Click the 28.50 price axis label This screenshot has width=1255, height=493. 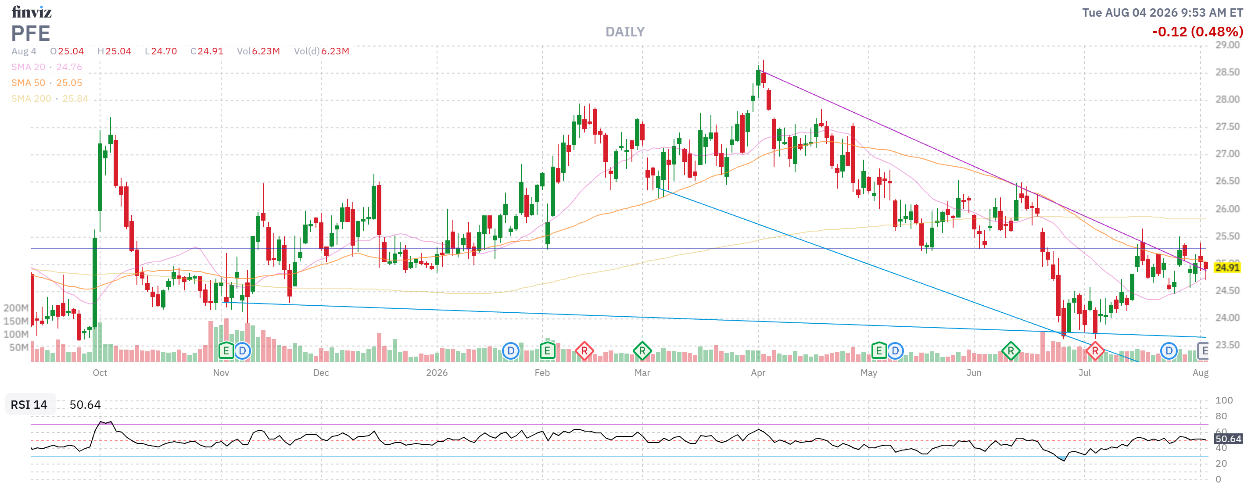pyautogui.click(x=1227, y=72)
